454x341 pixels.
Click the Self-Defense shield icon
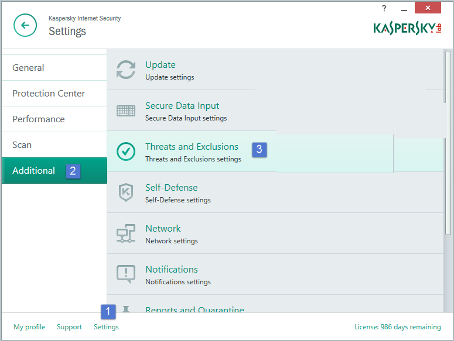[x=126, y=192]
